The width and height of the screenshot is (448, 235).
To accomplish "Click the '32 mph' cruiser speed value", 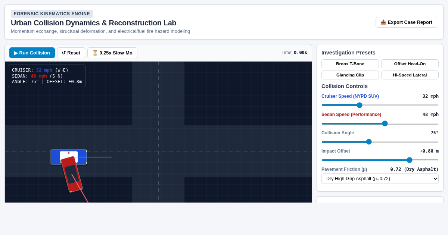I will (430, 96).
